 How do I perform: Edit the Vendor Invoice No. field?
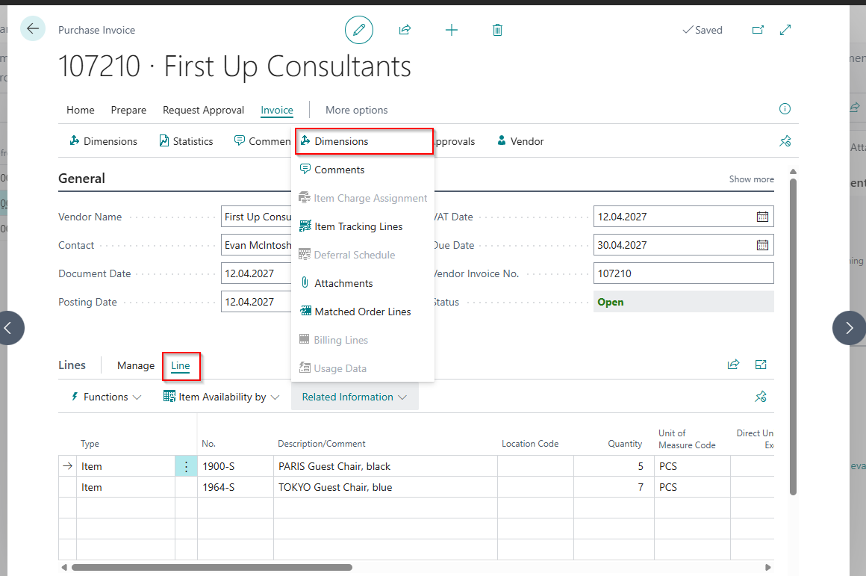point(684,273)
